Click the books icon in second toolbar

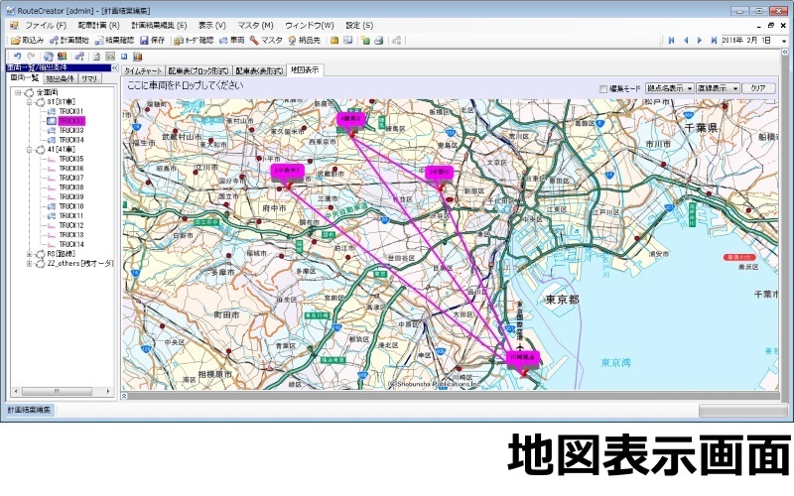(138, 57)
